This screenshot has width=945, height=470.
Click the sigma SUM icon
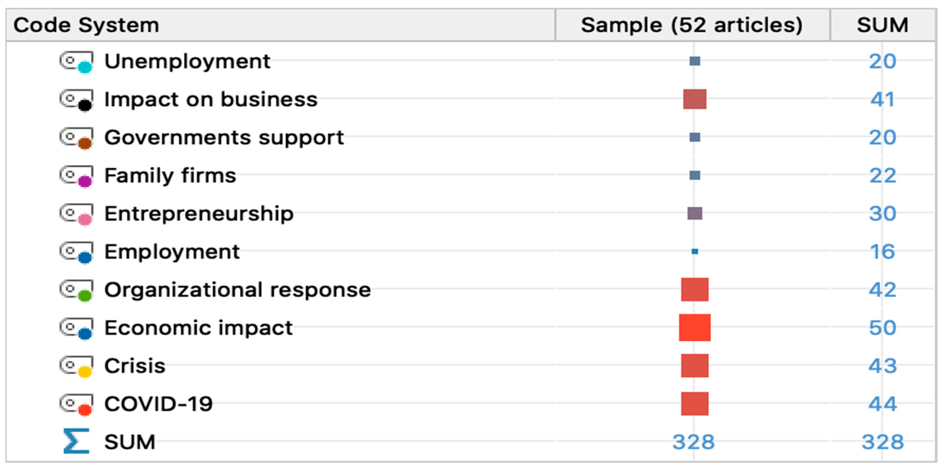[76, 441]
